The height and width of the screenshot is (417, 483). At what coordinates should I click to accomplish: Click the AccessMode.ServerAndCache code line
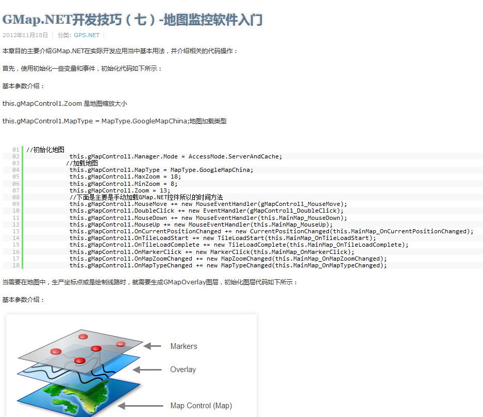pyautogui.click(x=176, y=156)
